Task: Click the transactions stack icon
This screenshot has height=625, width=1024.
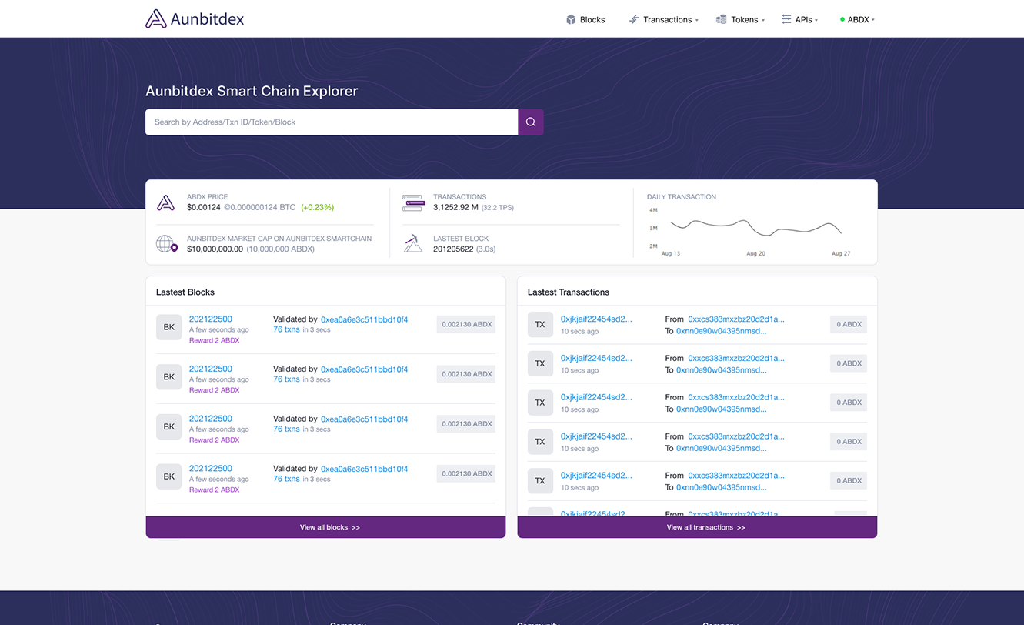Action: [413, 202]
